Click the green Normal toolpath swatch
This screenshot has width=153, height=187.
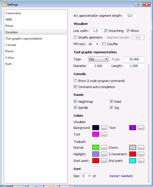tap(96, 147)
